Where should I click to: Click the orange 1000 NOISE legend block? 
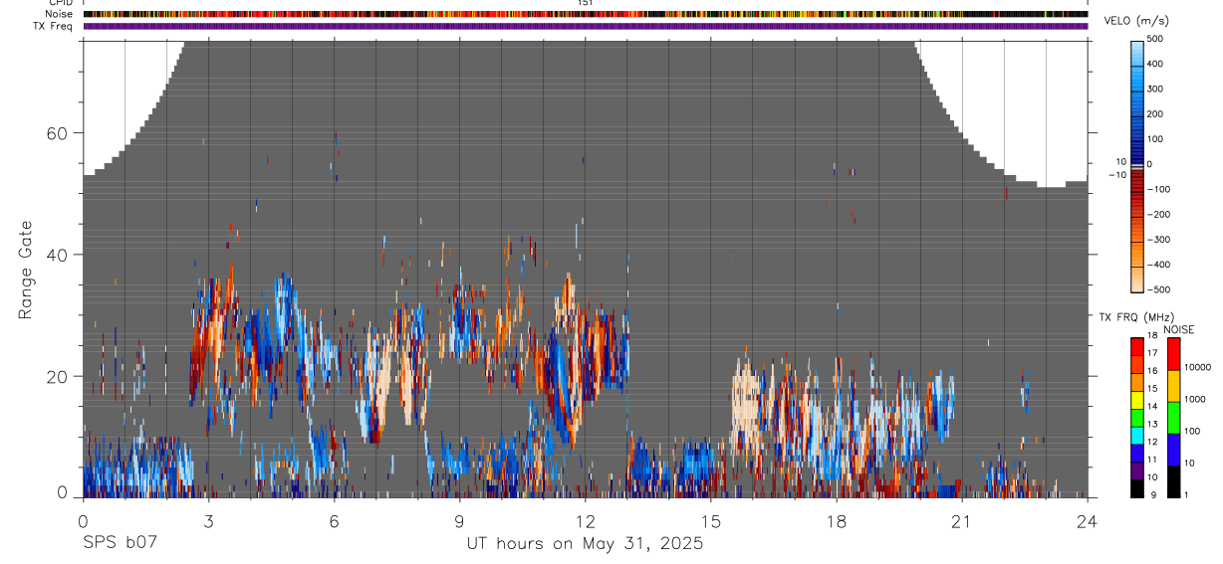1173,386
